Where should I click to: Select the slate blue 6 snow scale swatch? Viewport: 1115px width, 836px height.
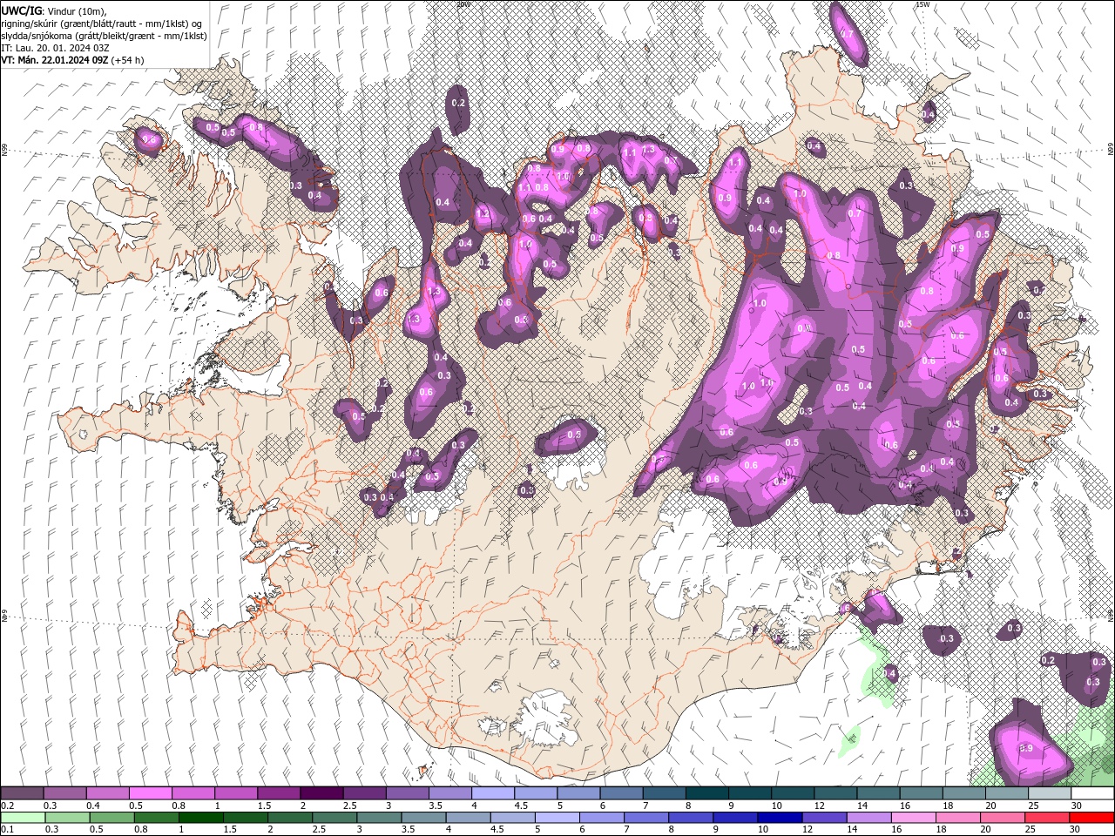[x=621, y=793]
